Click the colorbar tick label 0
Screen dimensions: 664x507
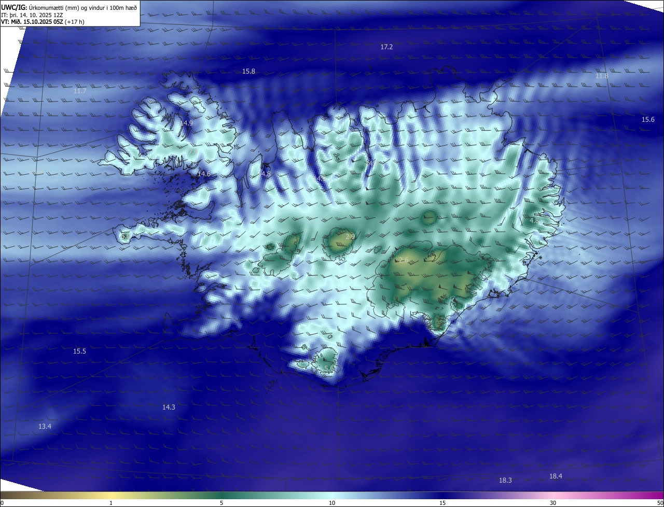(x=2, y=503)
